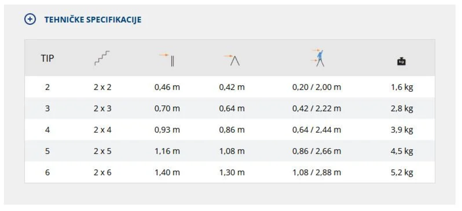Select TIP 2 row number
Image resolution: width=462 pixels, height=211 pixels.
[47, 87]
